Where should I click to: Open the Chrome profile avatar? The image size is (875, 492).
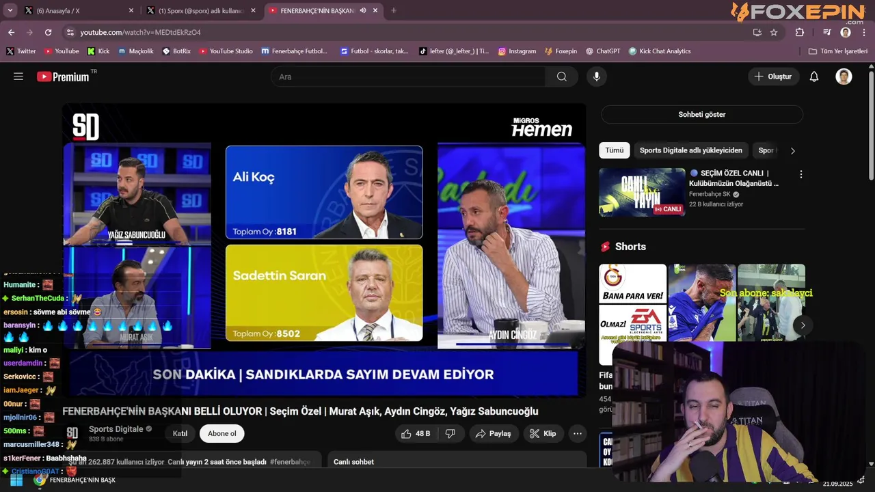click(x=846, y=32)
